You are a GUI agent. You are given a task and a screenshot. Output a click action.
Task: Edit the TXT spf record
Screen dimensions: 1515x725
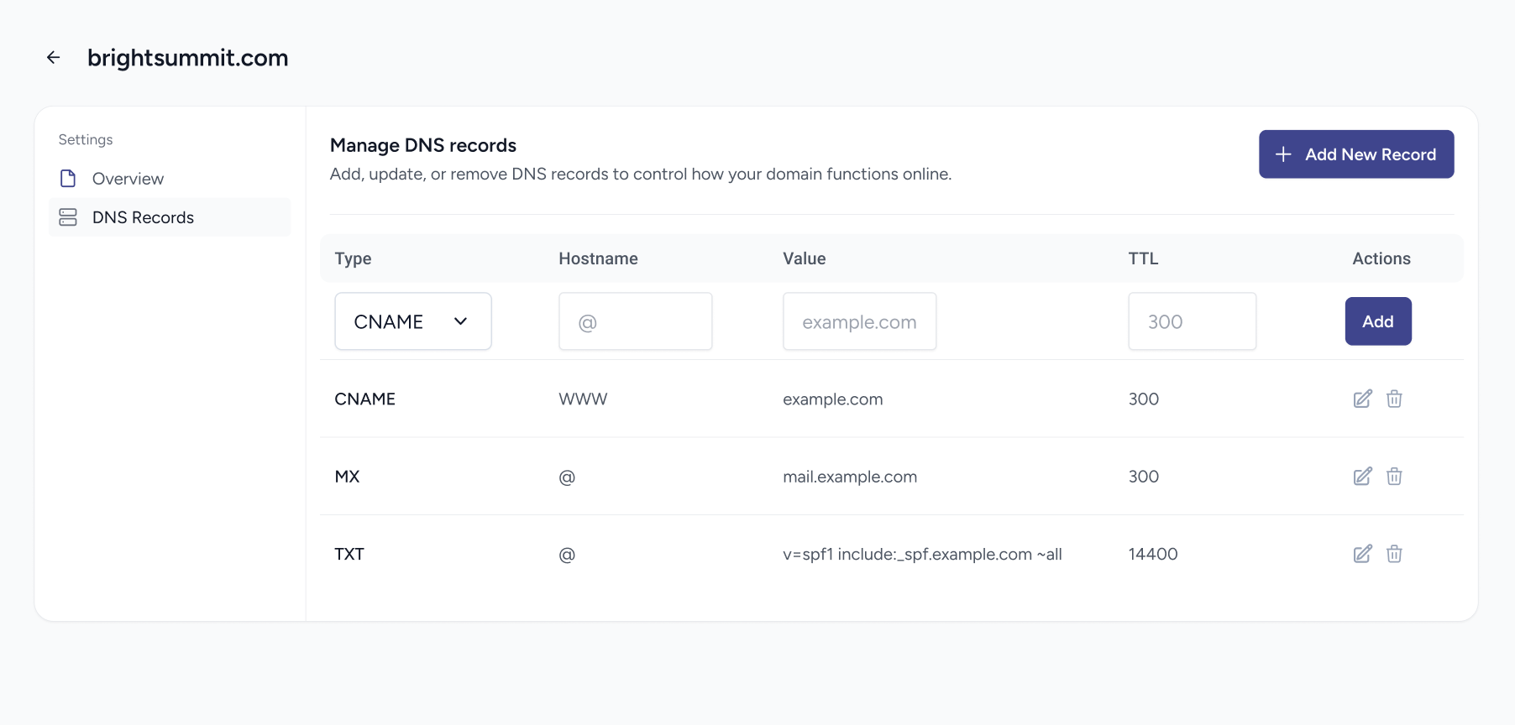coord(1362,554)
